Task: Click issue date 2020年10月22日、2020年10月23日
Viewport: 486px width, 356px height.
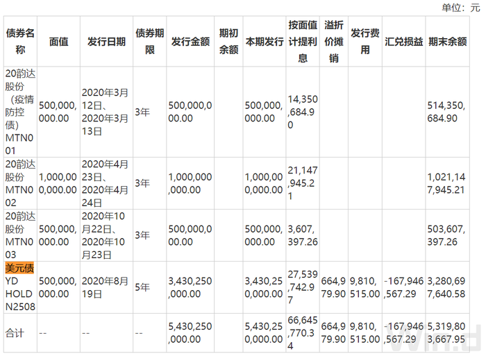Action: pos(103,235)
